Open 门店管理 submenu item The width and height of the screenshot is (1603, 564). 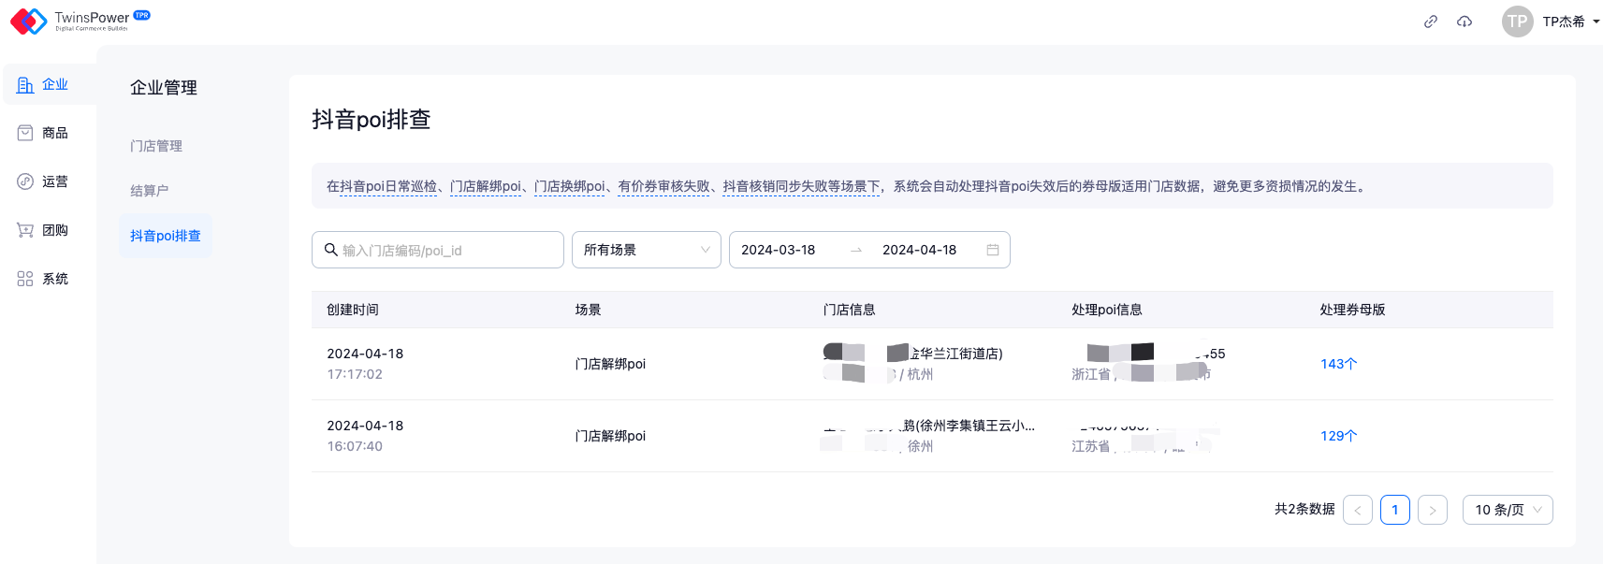coord(156,146)
